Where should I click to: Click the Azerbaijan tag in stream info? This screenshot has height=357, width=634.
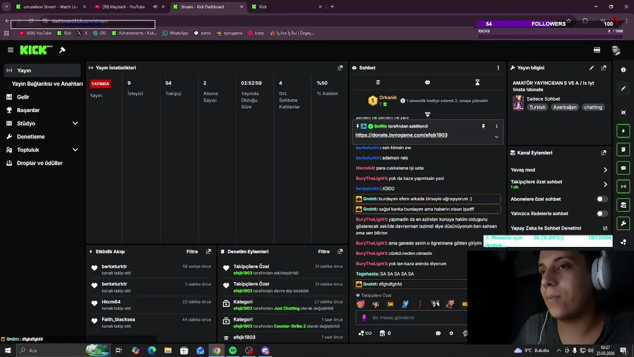point(565,108)
